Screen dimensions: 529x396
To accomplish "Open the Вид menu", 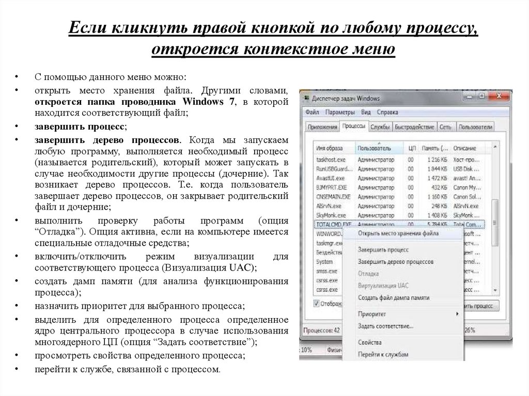I will click(366, 112).
